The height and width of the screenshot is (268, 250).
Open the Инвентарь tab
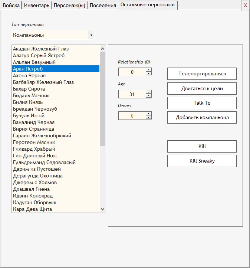click(37, 5)
